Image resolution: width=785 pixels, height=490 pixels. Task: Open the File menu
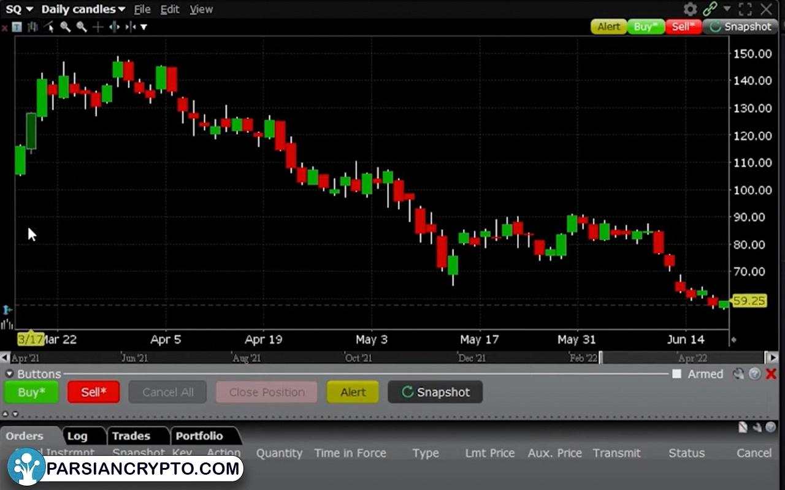(x=142, y=9)
